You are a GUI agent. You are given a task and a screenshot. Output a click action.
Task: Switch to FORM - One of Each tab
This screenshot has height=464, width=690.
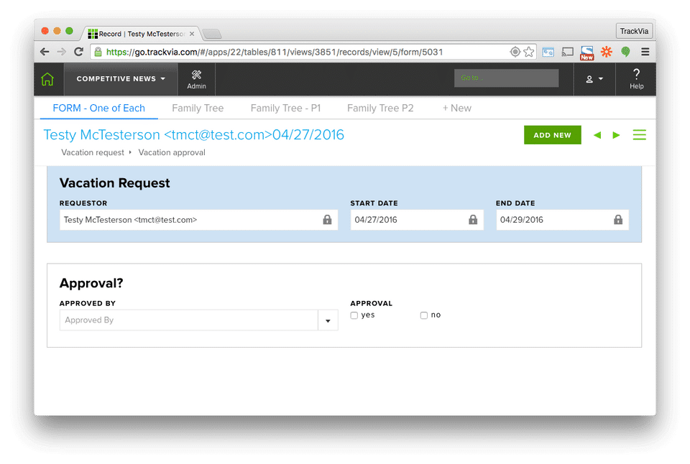point(98,108)
